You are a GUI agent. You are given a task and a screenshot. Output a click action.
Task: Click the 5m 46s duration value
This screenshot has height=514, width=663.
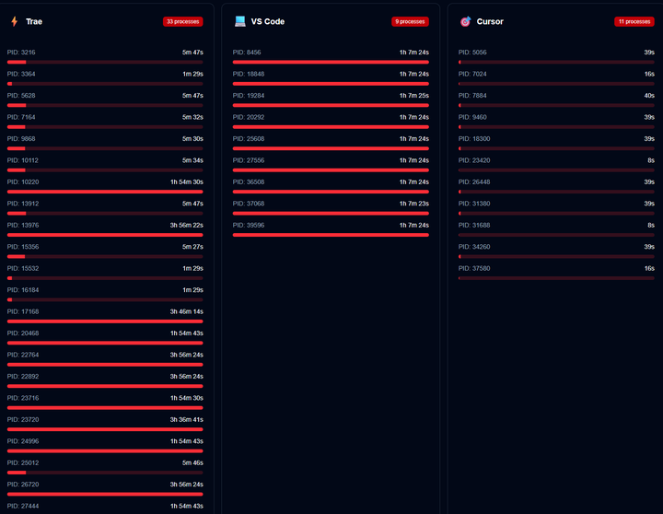192,462
